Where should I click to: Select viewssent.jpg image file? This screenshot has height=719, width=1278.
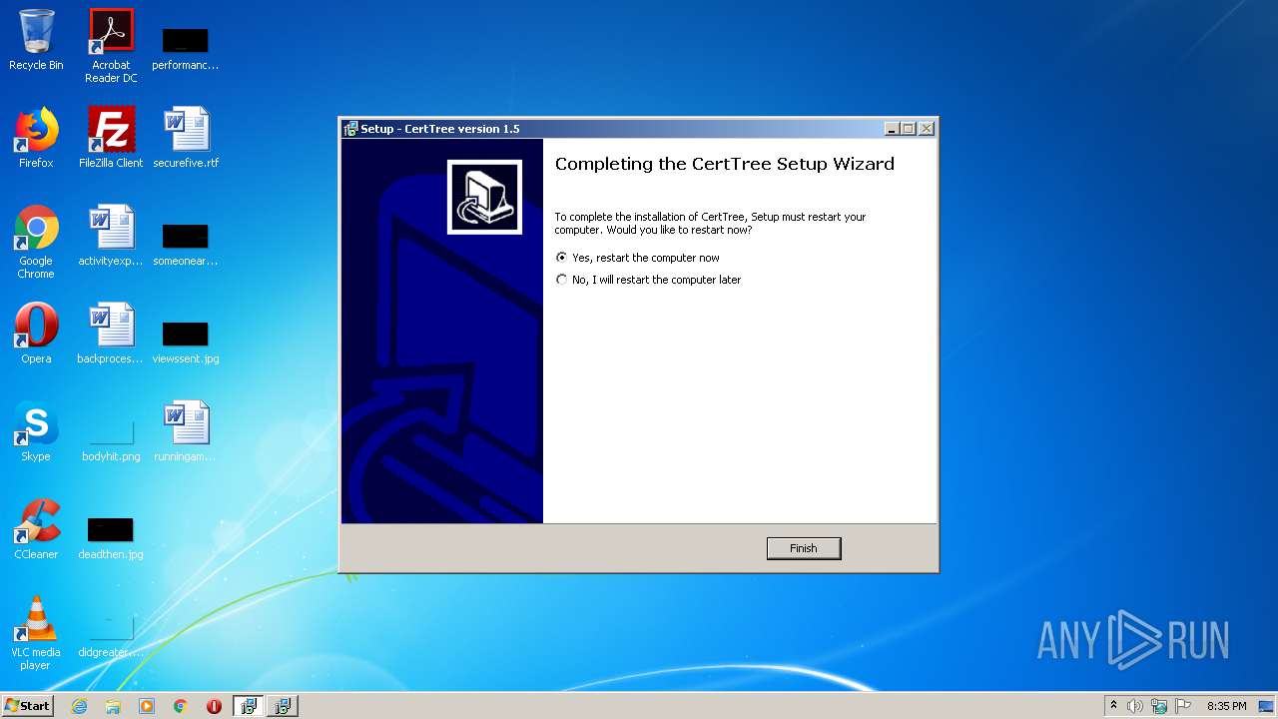tap(186, 341)
